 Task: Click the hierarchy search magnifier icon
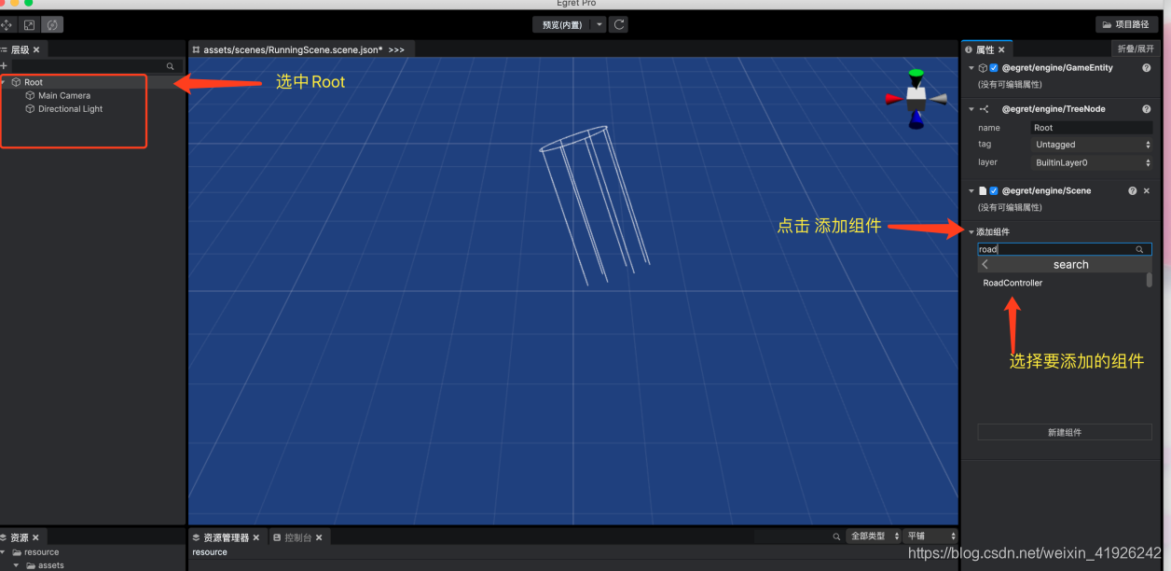(x=170, y=66)
